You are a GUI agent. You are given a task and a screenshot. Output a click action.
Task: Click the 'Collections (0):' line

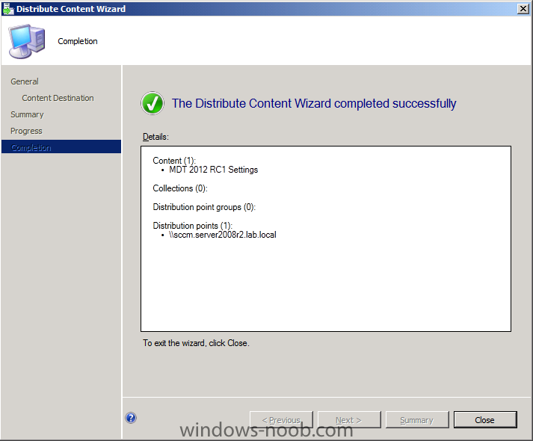180,188
